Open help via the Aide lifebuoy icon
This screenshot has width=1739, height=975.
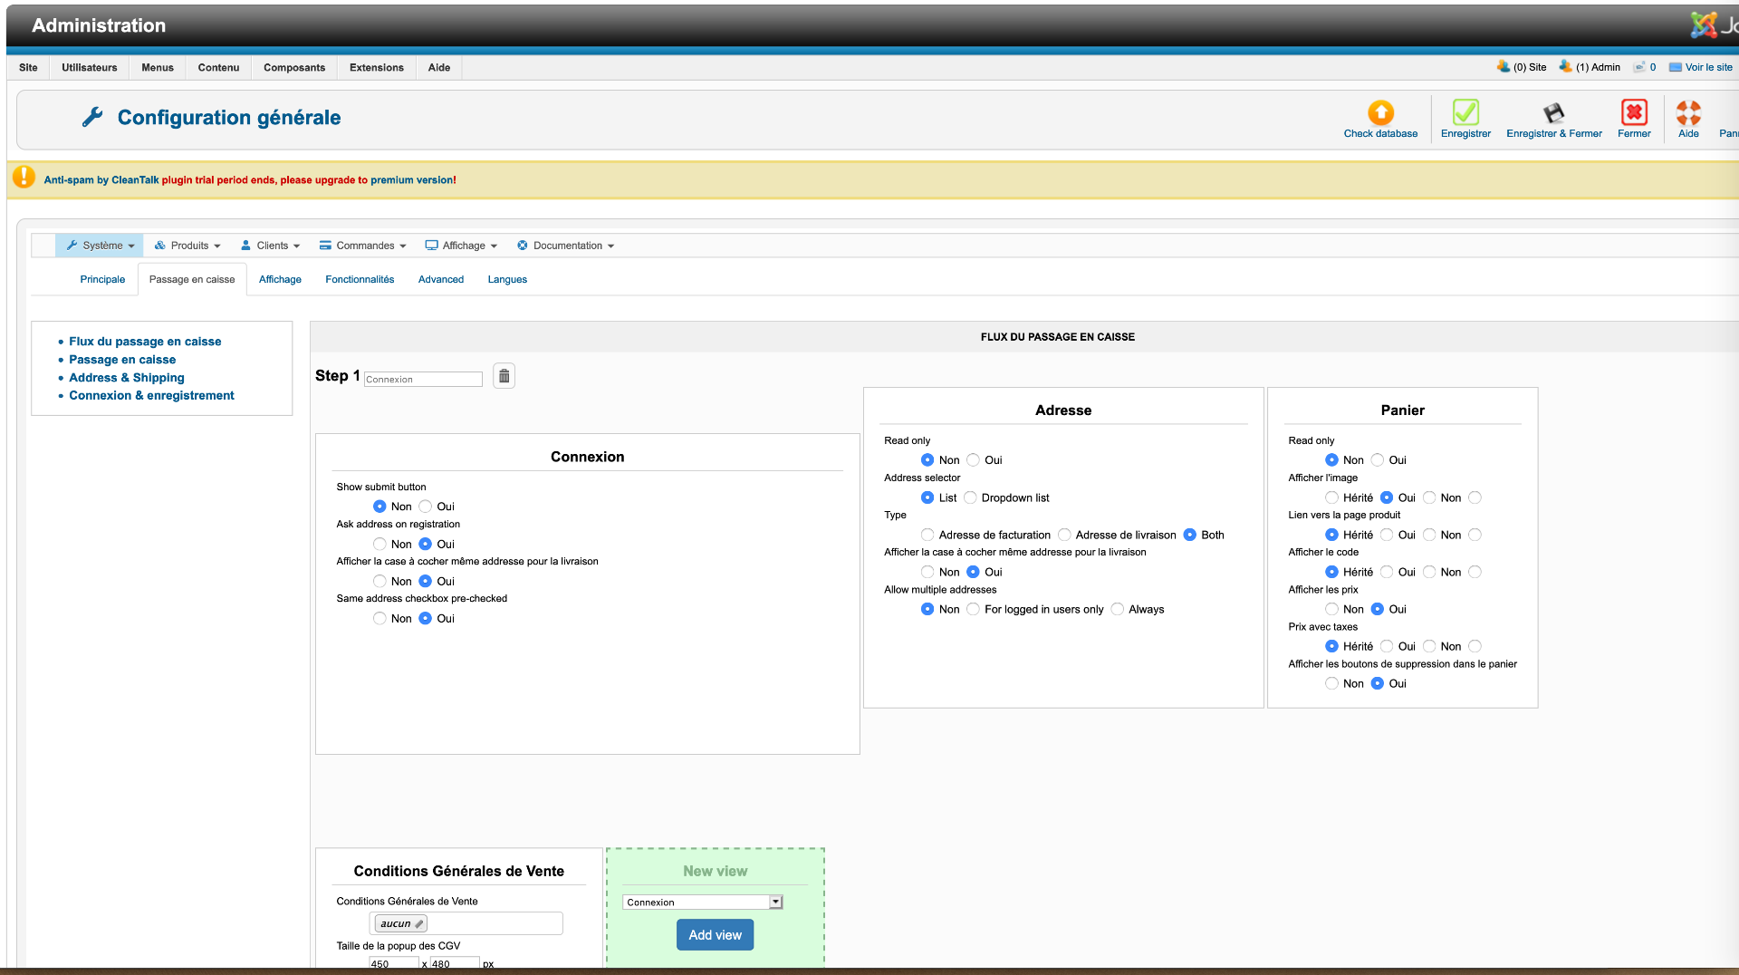[1688, 112]
